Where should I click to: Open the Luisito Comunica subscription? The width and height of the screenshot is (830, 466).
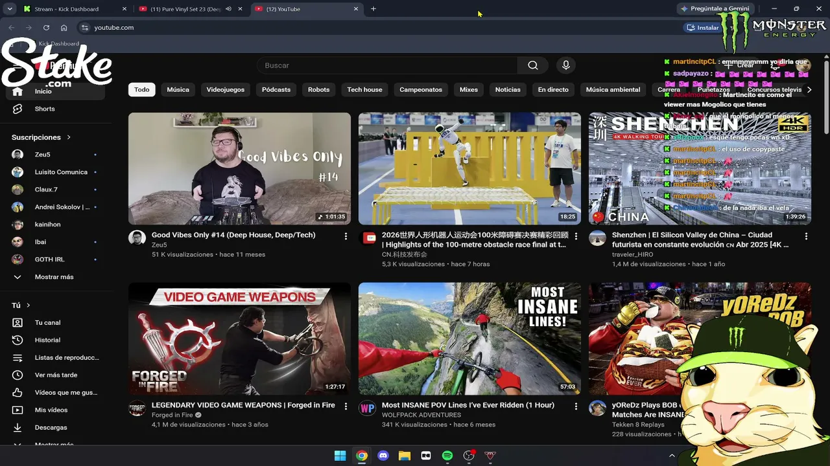(x=55, y=172)
